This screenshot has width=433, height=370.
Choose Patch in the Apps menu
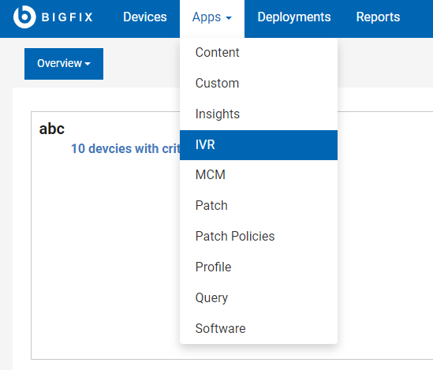click(x=259, y=205)
